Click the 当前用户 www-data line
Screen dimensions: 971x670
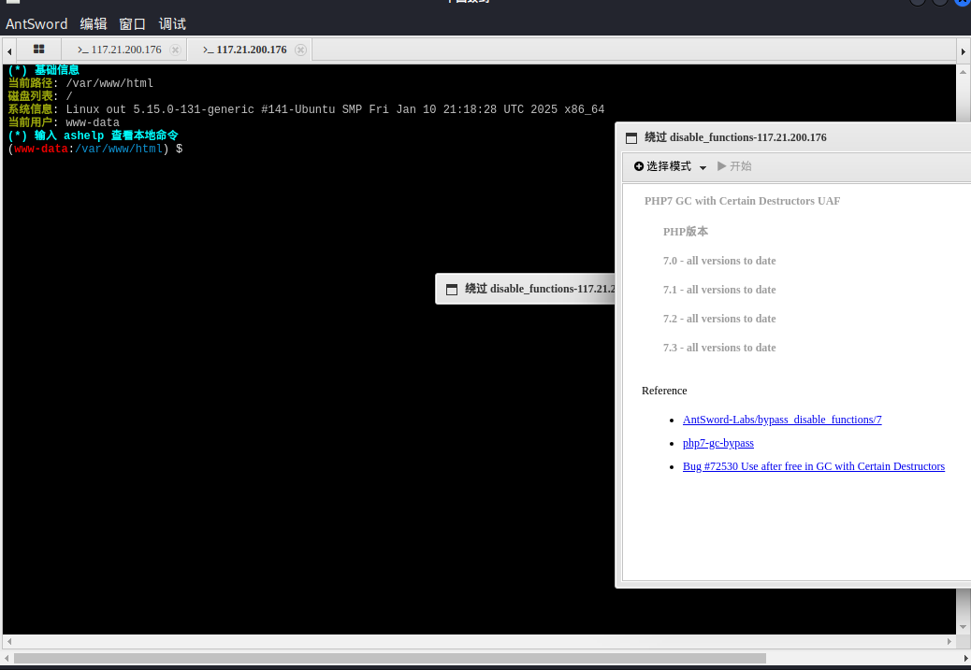click(64, 122)
